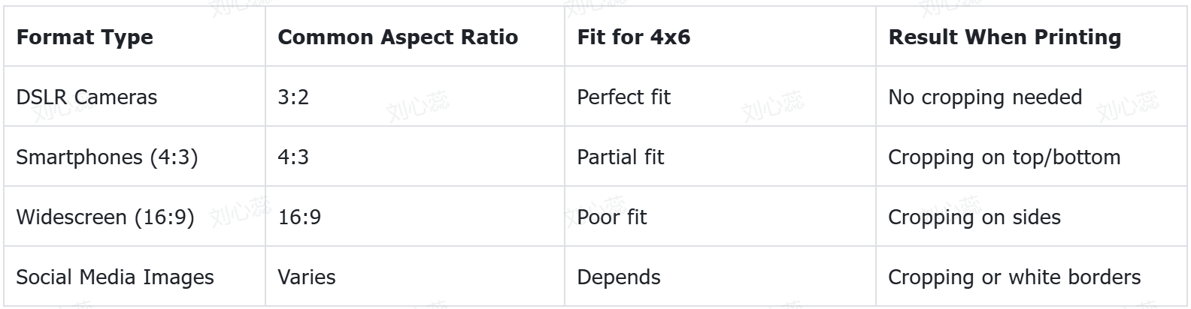Click the Cropping on sides cell
Screen dimensions: 1191x309
tap(974, 217)
